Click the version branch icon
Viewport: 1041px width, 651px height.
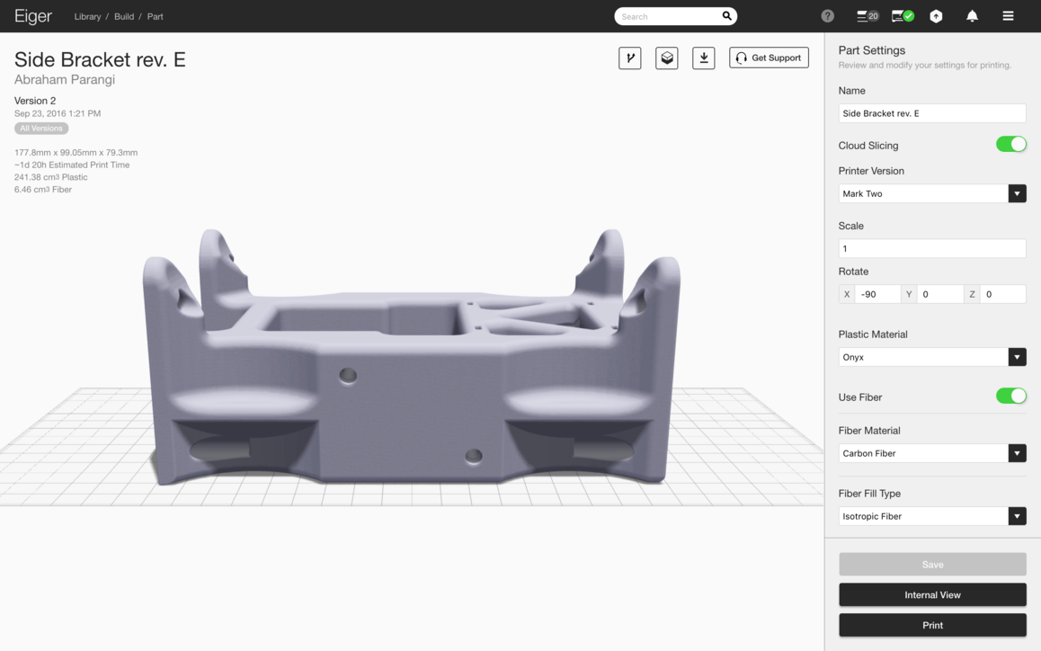coord(629,58)
